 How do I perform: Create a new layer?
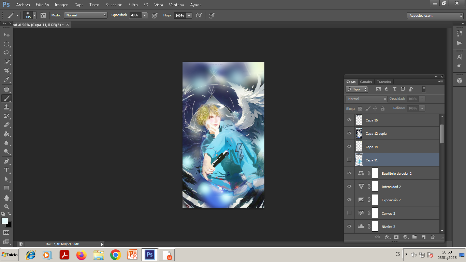tap(423, 237)
